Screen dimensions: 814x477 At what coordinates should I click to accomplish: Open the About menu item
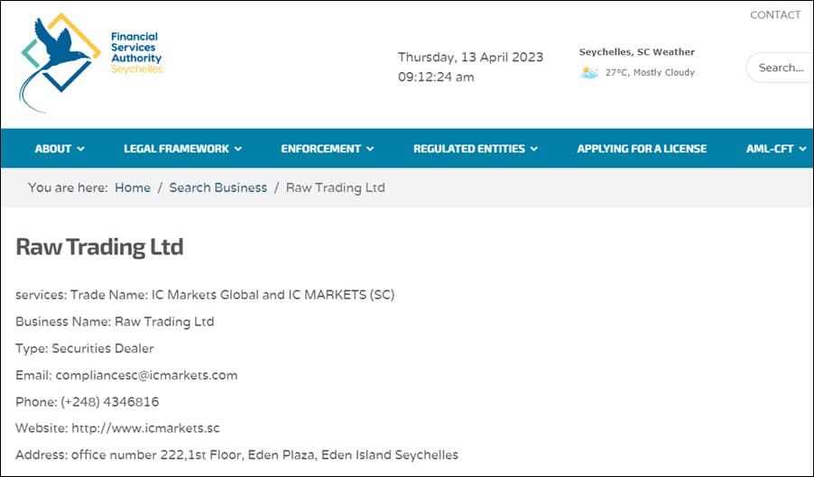click(53, 149)
